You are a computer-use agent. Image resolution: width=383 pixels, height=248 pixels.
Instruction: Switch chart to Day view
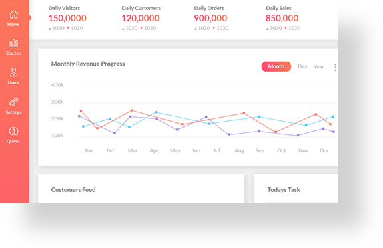tap(302, 66)
